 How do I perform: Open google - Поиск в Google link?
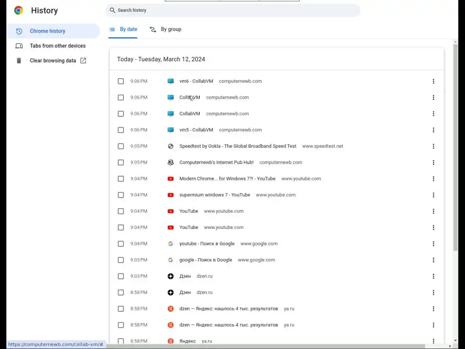206,260
